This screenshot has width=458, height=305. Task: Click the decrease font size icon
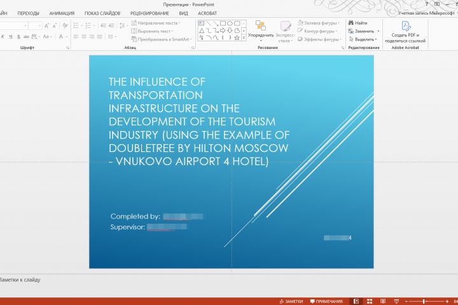point(54,25)
